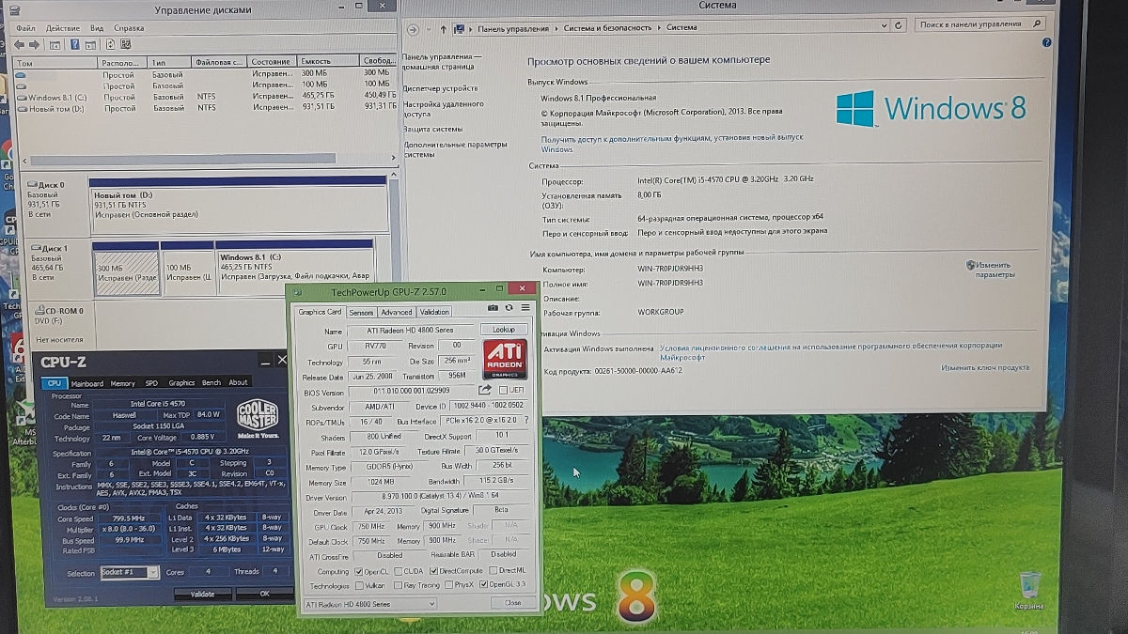Open the ATI Radeon HD 4800 Series GPU dropdown
The height and width of the screenshot is (634, 1128).
(370, 603)
